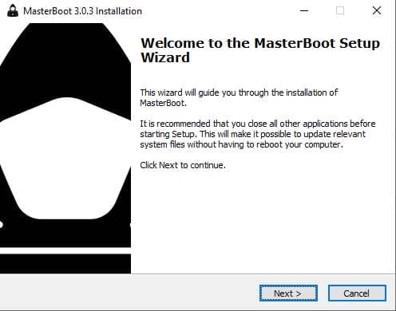Click the MasterBoot padlock icon in title bar
This screenshot has height=311, width=396.
click(x=13, y=11)
